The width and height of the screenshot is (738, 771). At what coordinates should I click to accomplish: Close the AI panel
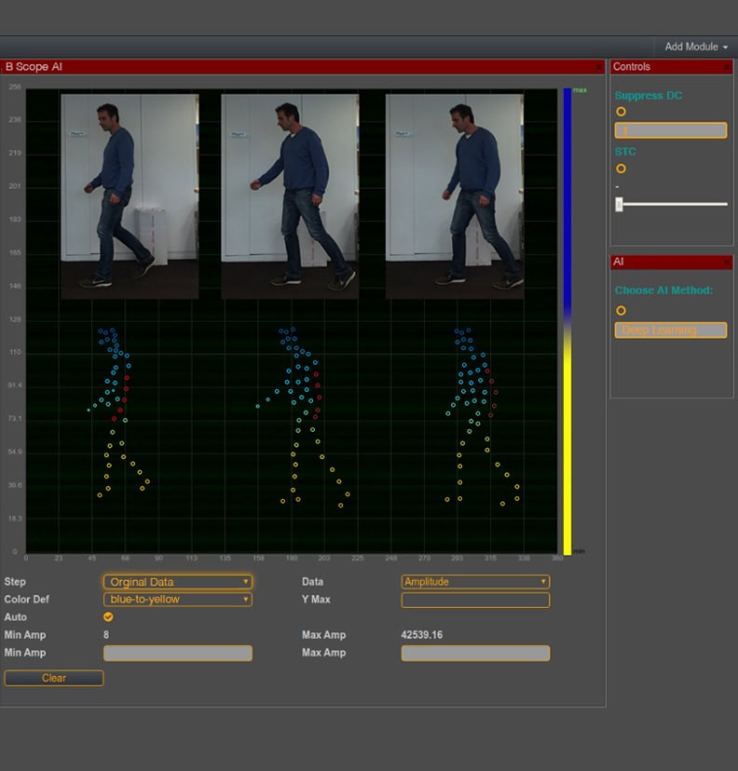point(727,263)
